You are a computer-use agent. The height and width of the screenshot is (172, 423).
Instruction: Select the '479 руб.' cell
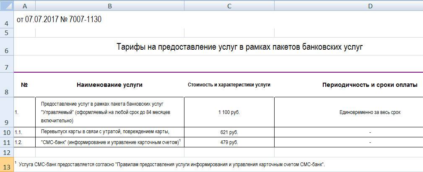click(229, 143)
